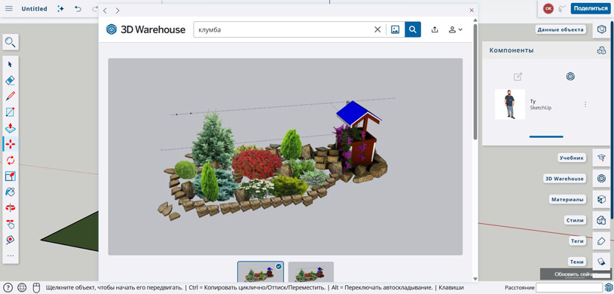
Task: Open the Instructor graduation cap icon
Action: (601, 158)
